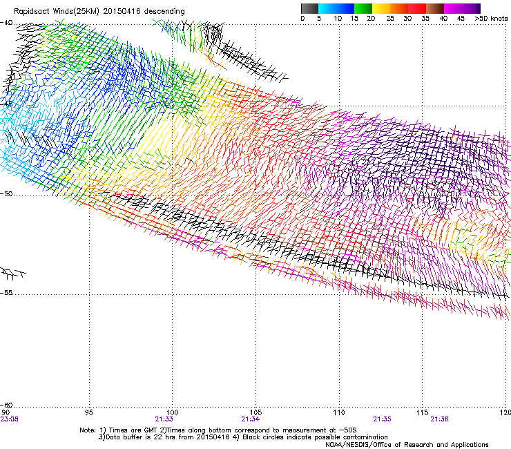This screenshot has height=449, width=511.
Task: Click the 'Data buffer is 22 hrs' note line
Action: pos(243,437)
